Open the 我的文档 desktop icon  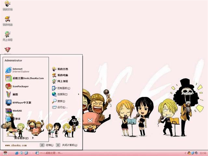pos(7,6)
